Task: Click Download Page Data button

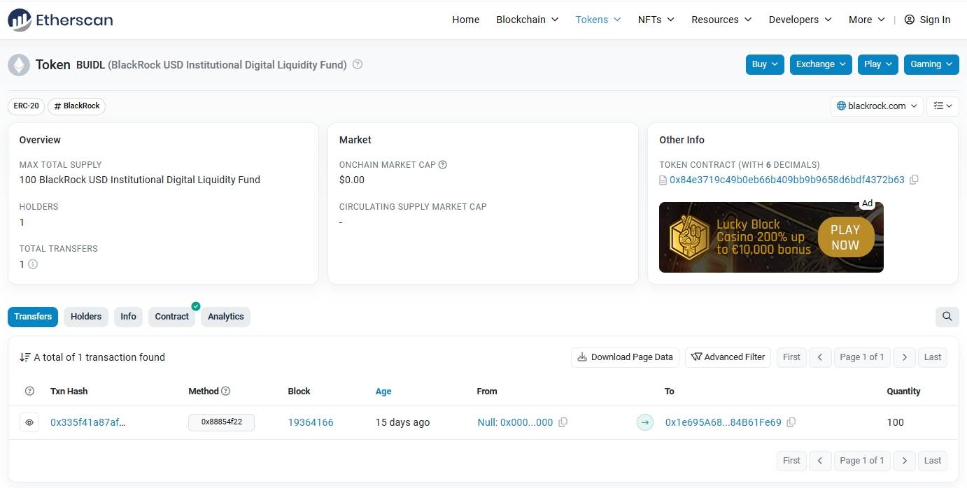Action: [x=626, y=357]
